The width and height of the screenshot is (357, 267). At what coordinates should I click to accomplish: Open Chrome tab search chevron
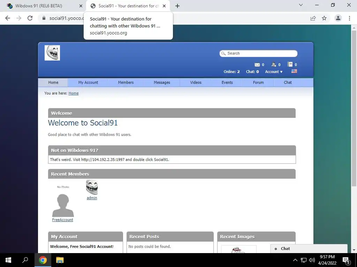[301, 5]
